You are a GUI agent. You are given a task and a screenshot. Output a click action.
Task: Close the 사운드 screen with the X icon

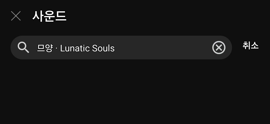pyautogui.click(x=16, y=16)
